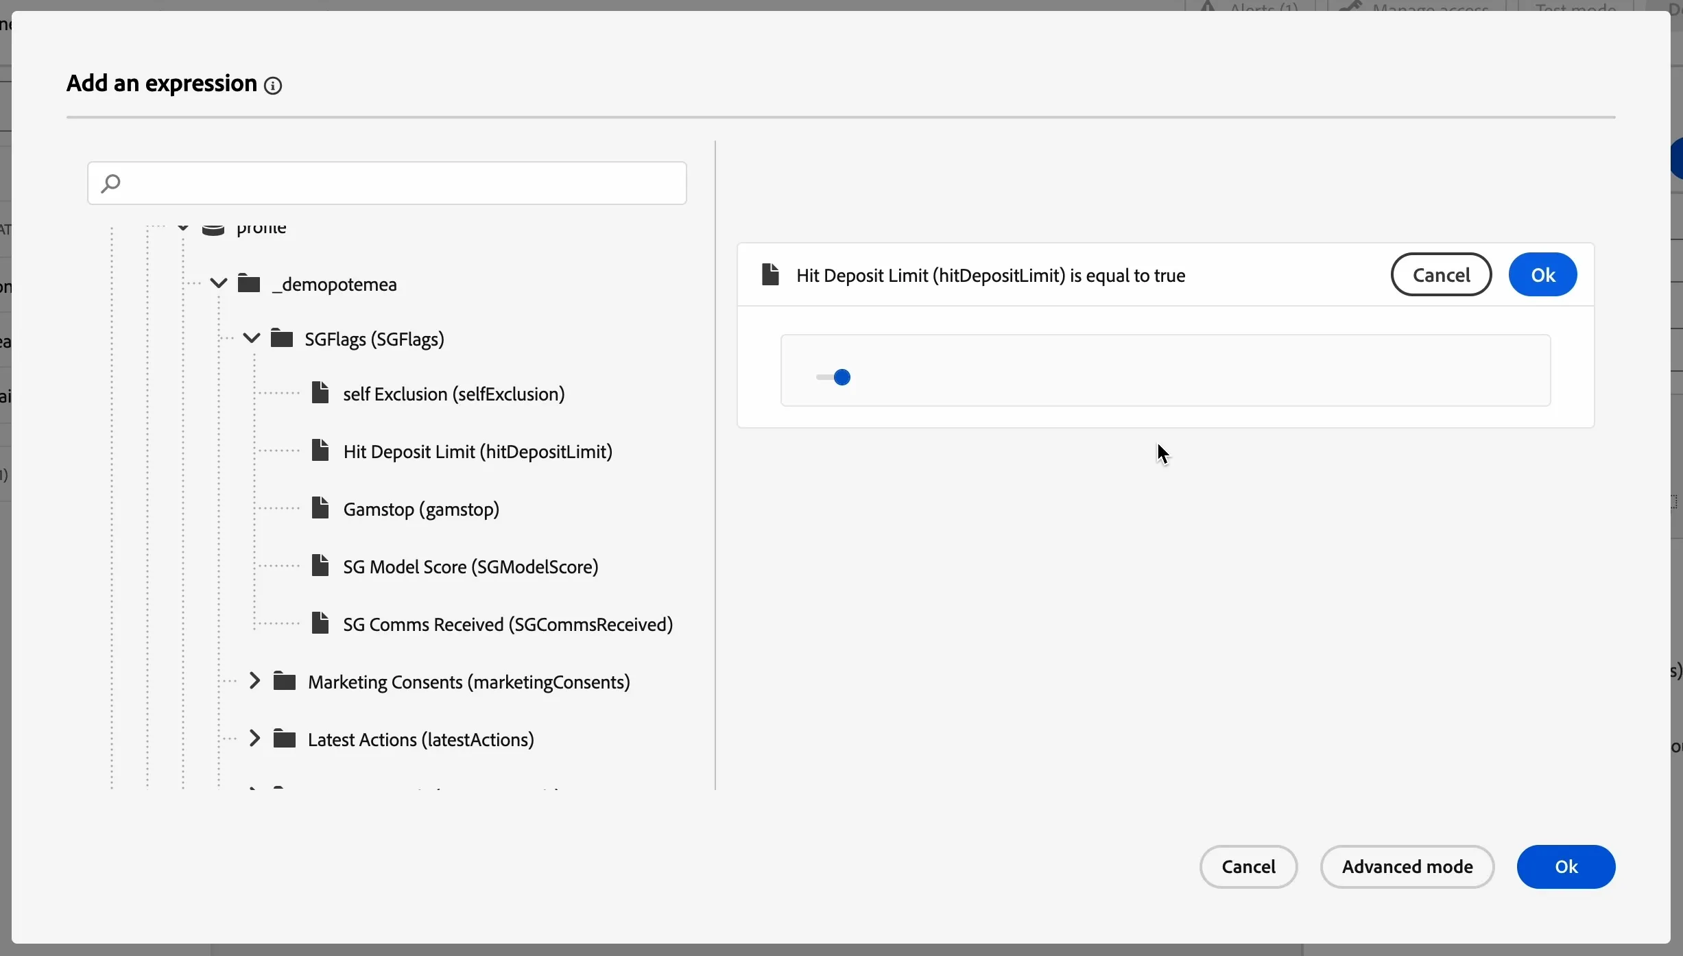Toggle the Hit Deposit Limit boolean switch
This screenshot has width=1683, height=956.
(x=833, y=377)
